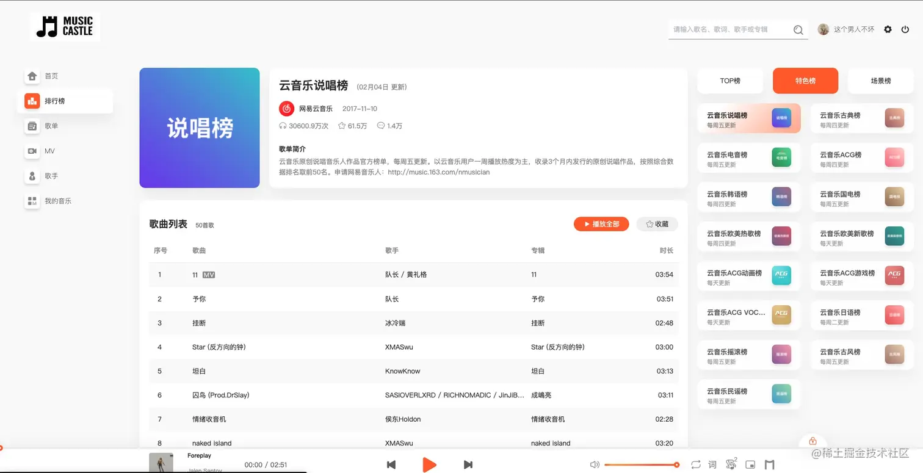Toggle the lyrics 词 button

[x=712, y=465]
